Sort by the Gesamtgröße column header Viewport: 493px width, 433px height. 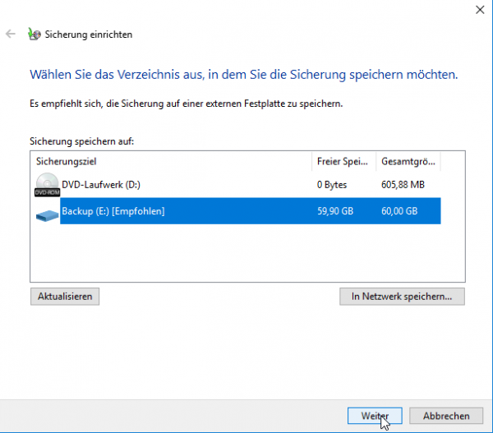coord(408,161)
